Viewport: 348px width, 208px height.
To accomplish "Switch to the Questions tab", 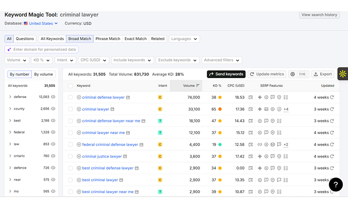I will point(25,39).
